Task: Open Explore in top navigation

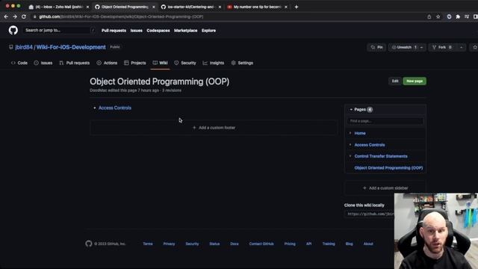Action: (x=208, y=31)
